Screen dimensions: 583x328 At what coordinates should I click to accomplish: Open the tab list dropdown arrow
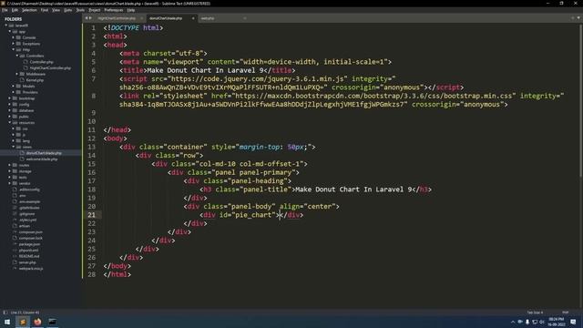click(578, 18)
